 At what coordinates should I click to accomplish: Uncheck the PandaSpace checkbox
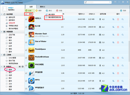pos(26,50)
